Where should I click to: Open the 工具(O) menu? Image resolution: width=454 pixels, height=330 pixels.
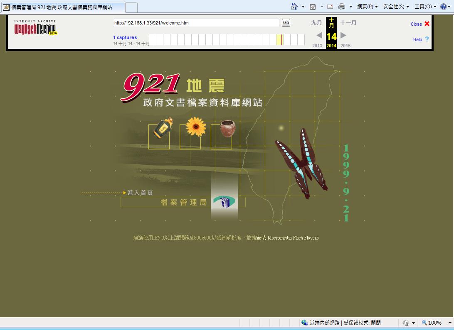click(425, 7)
